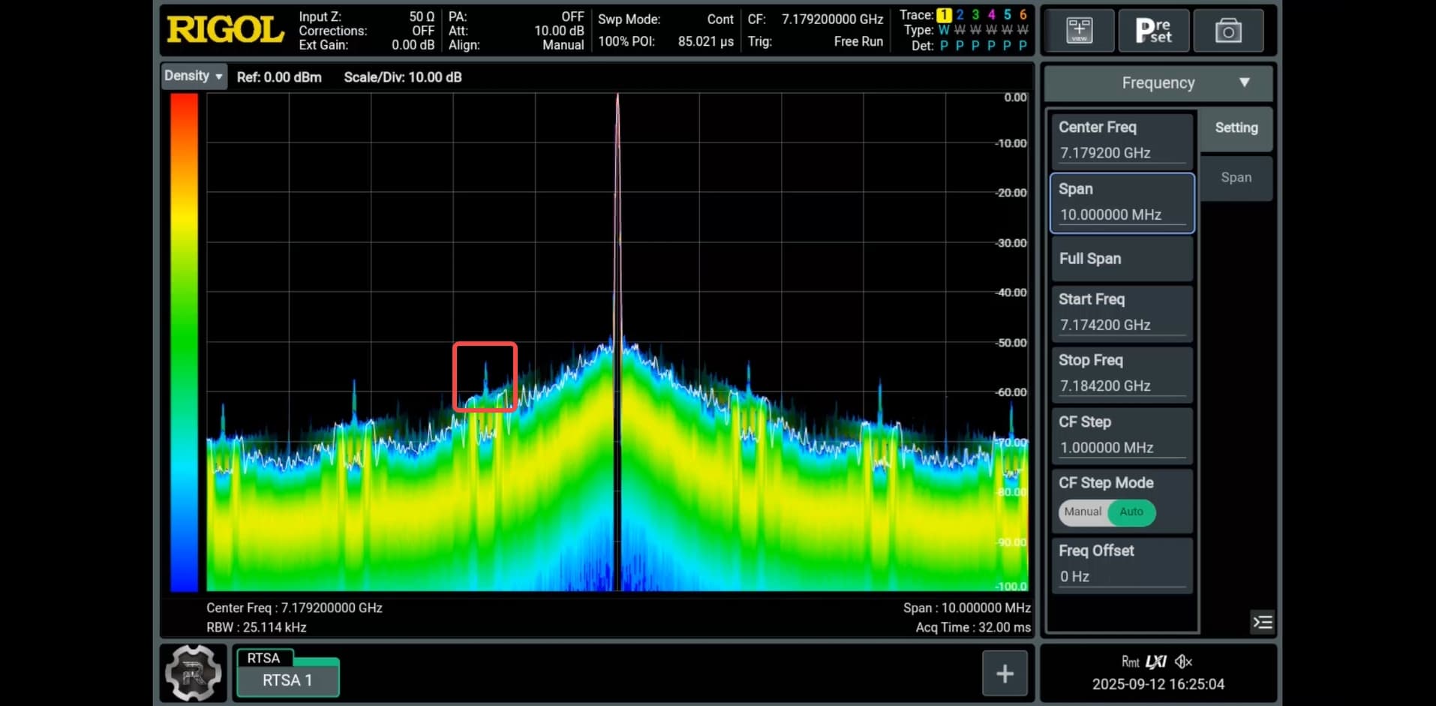Select the RTSA 1 tab

click(287, 680)
